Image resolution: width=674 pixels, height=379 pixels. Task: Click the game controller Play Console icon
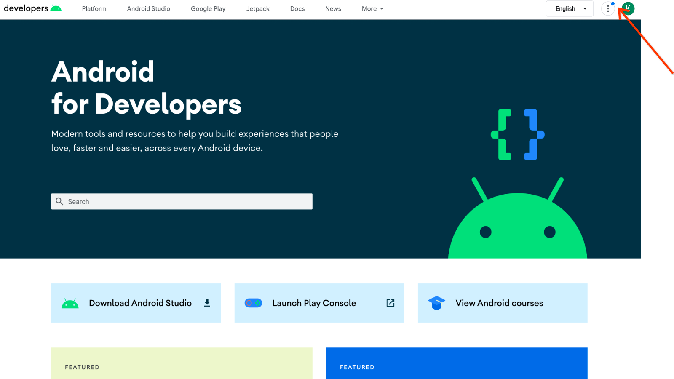coord(253,303)
